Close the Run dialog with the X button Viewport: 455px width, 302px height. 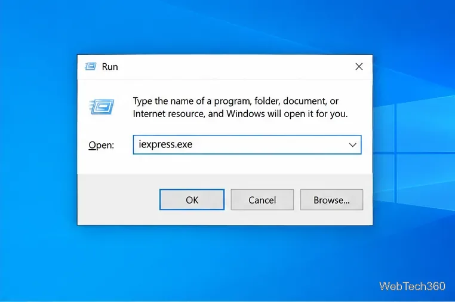[x=359, y=66]
